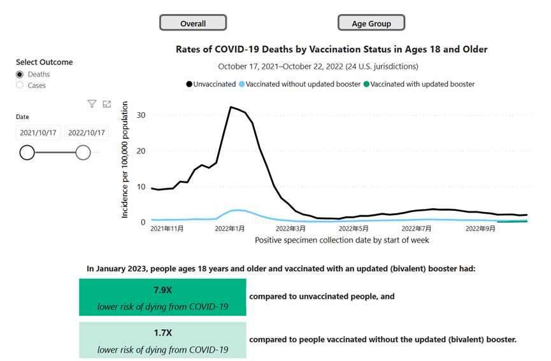Image resolution: width=551 pixels, height=361 pixels.
Task: Click the Vaccinated with updated booster legend label
Action: pyautogui.click(x=422, y=84)
